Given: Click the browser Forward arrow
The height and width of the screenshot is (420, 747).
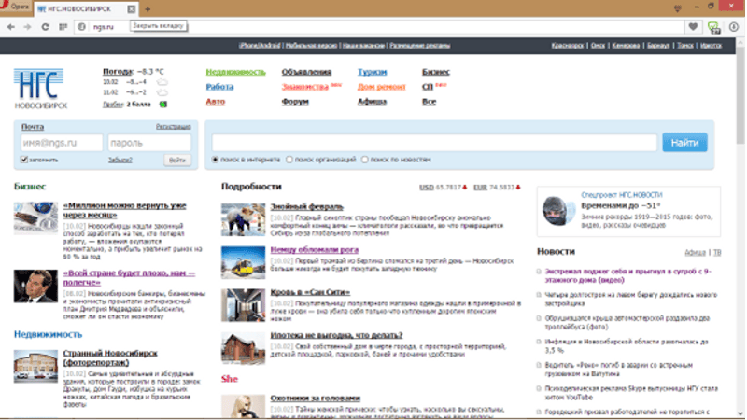Looking at the screenshot, I should point(28,27).
